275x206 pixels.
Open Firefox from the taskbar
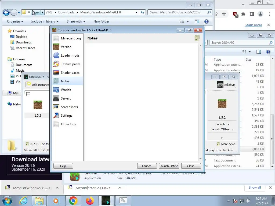[90, 201]
